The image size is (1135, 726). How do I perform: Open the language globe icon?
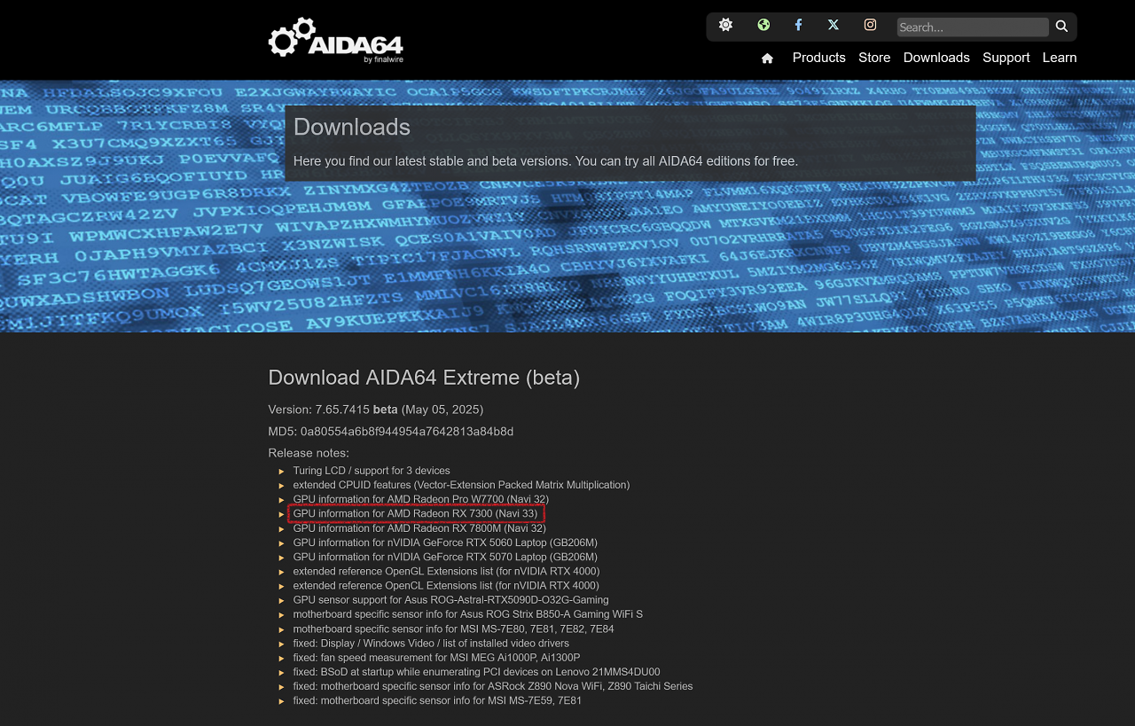[763, 25]
